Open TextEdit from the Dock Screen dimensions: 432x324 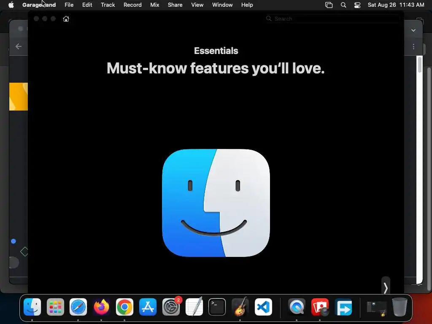[194, 307]
